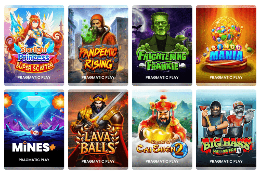261x172 pixels.
Task: Click Pragmatic Play label on Bingo Mania
Action: coord(226,77)
